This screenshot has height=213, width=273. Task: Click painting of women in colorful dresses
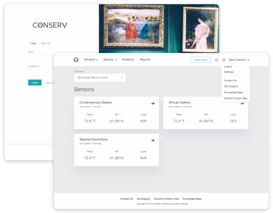coord(134,27)
